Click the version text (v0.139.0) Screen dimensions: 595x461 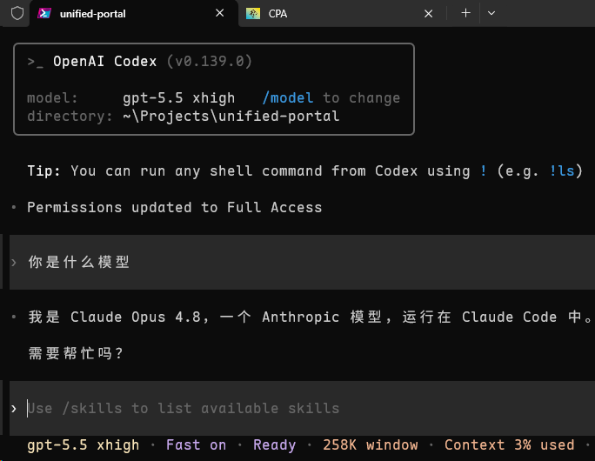pyautogui.click(x=209, y=61)
